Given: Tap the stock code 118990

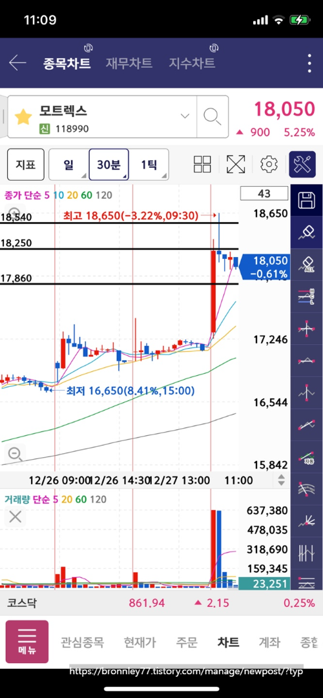Looking at the screenshot, I should click(72, 129).
